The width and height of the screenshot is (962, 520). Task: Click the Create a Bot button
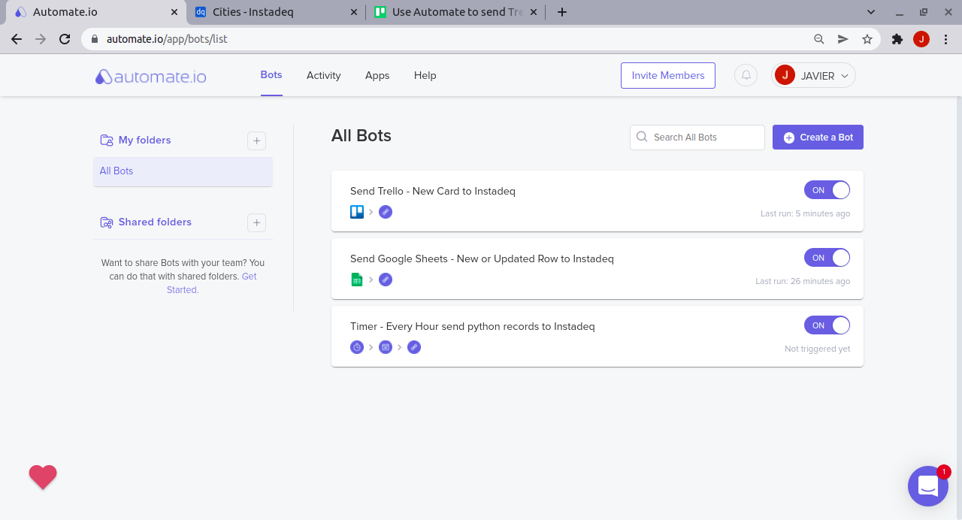818,137
